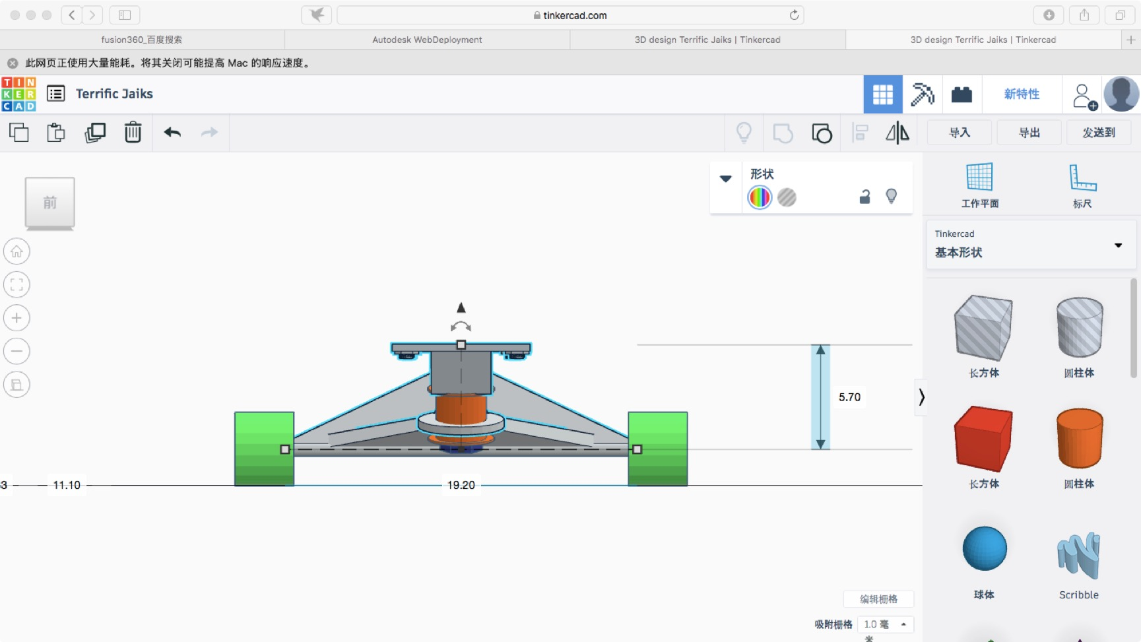Delete selection with trash icon
The image size is (1141, 642).
133,133
